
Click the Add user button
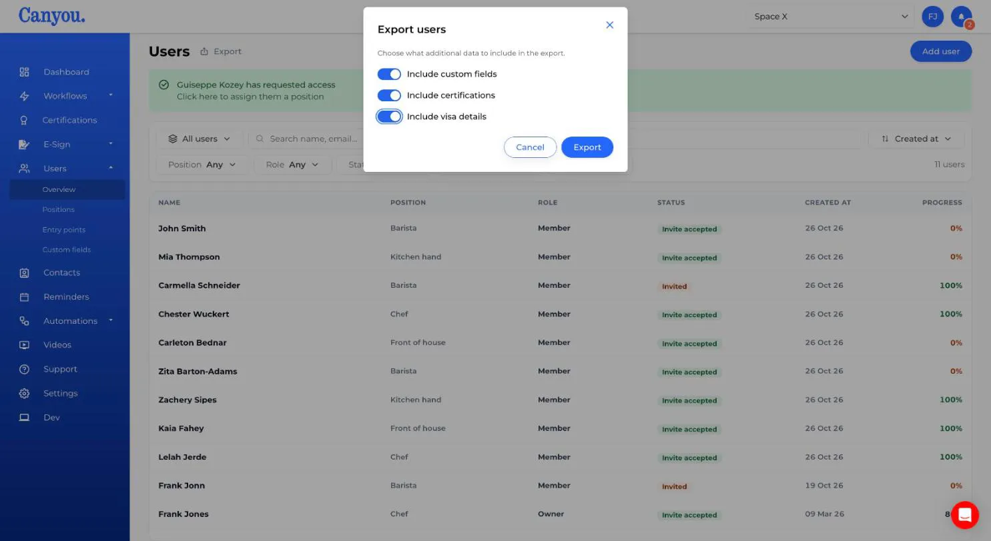click(x=941, y=51)
